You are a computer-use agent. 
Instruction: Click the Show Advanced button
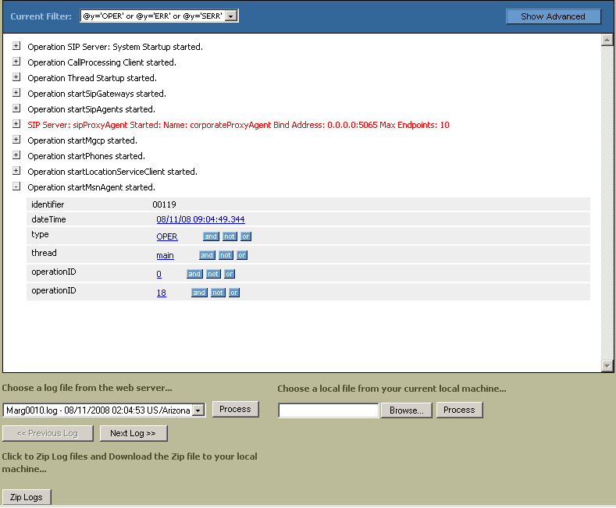tap(553, 16)
